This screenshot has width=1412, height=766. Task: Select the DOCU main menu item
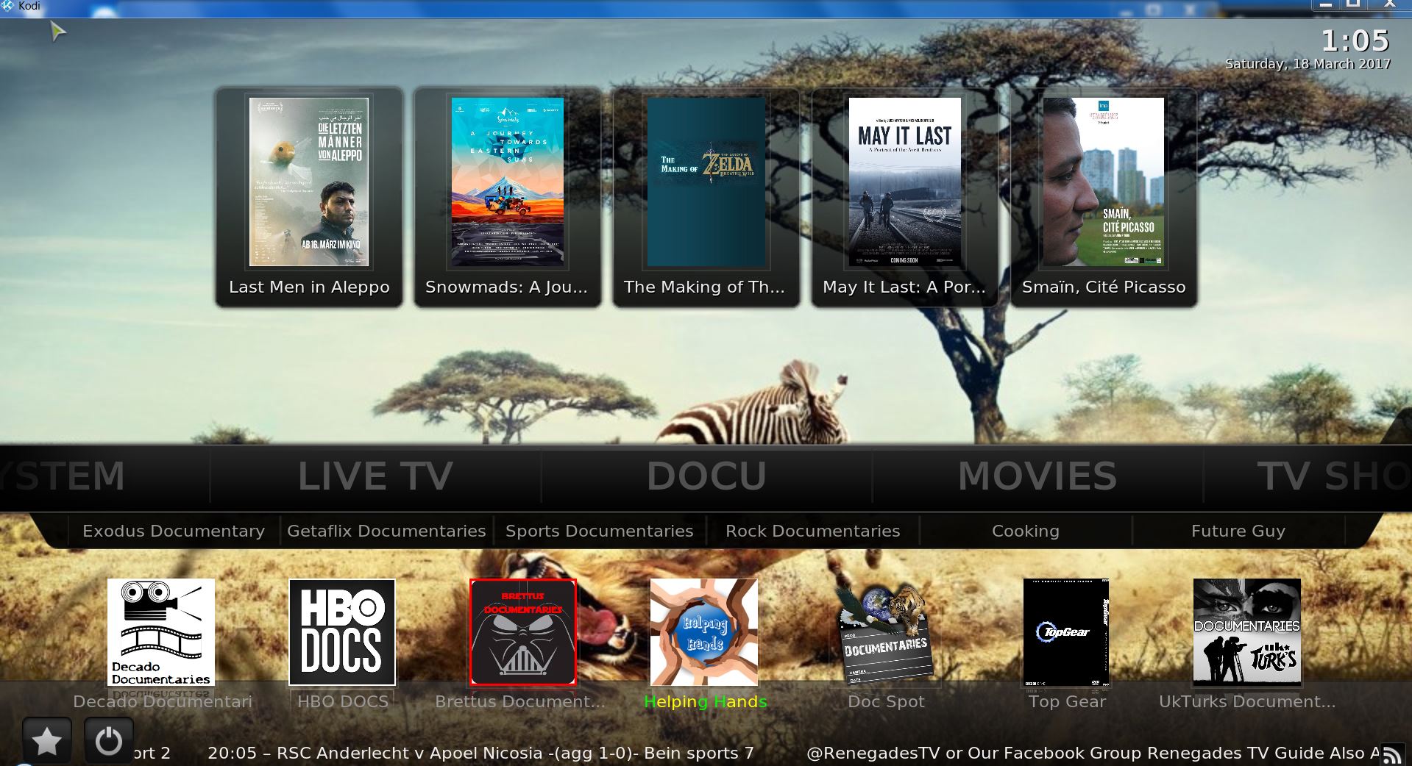706,476
